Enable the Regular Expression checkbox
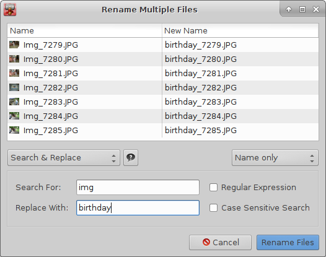 213,188
